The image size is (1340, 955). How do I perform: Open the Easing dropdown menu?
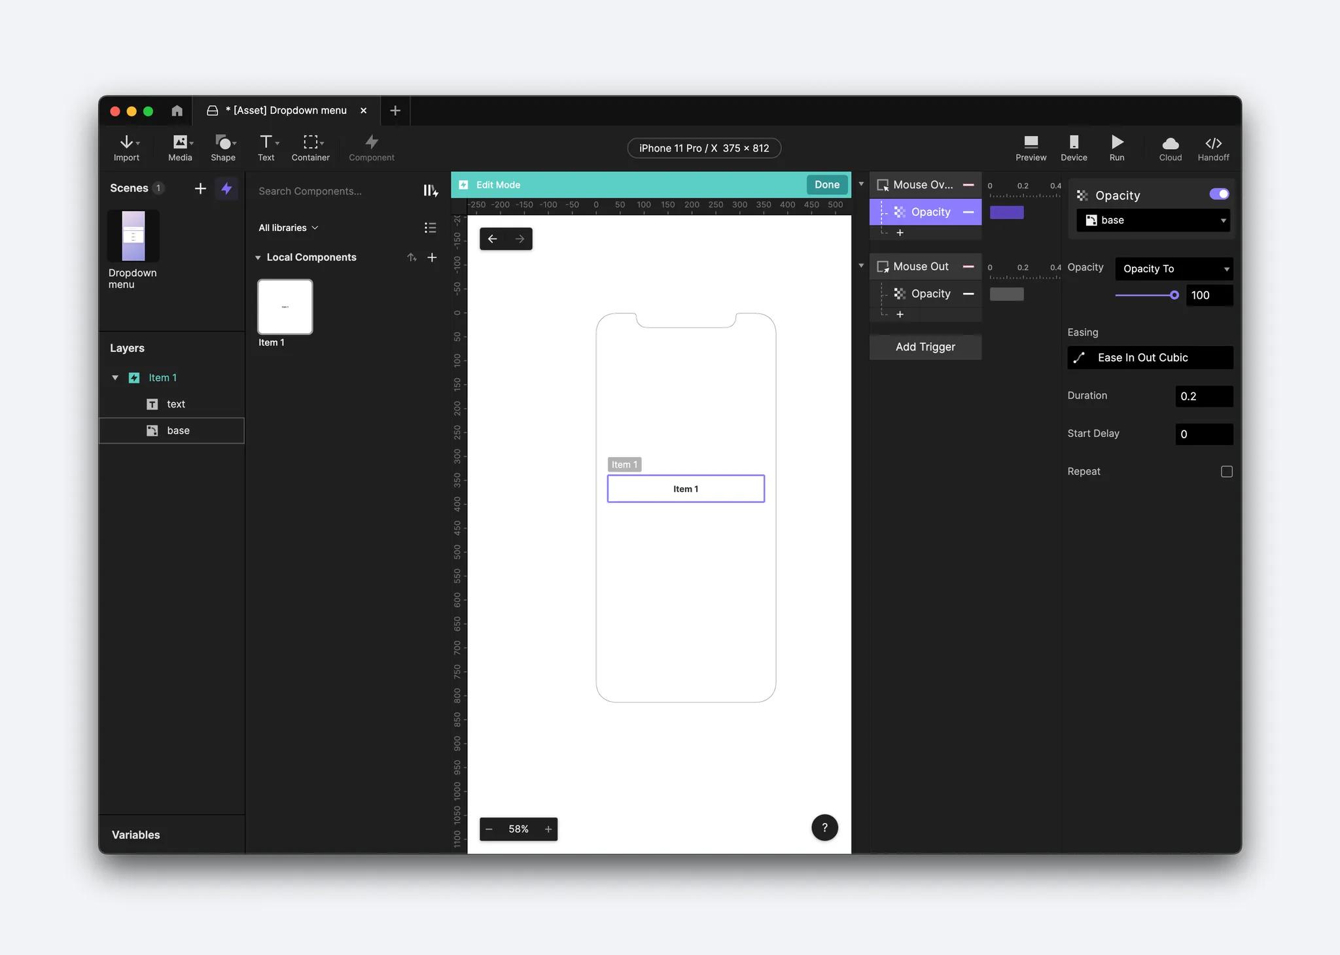tap(1150, 356)
